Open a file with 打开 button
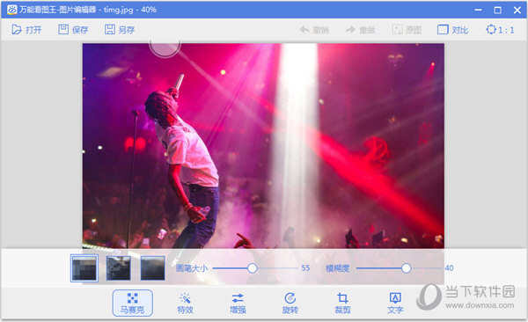 (x=26, y=30)
